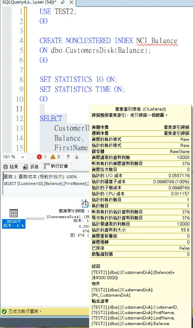193x328 pixels.
Task: Click the USE TEST2; code line
Action: pos(58,11)
